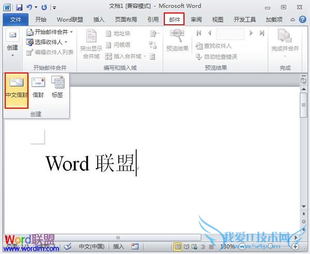Click 编辑收件人列表 button

50,52
